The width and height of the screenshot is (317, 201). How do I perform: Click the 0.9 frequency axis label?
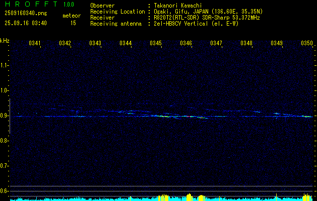click(5, 116)
